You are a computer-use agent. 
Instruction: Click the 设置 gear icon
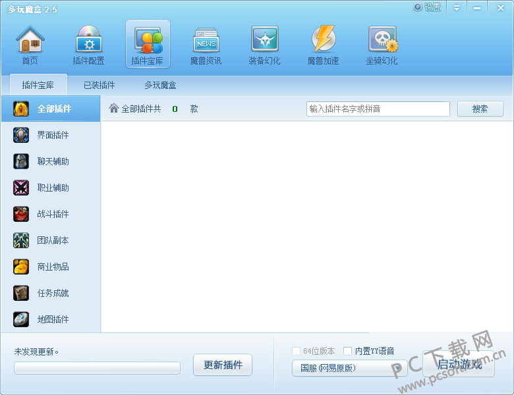418,7
